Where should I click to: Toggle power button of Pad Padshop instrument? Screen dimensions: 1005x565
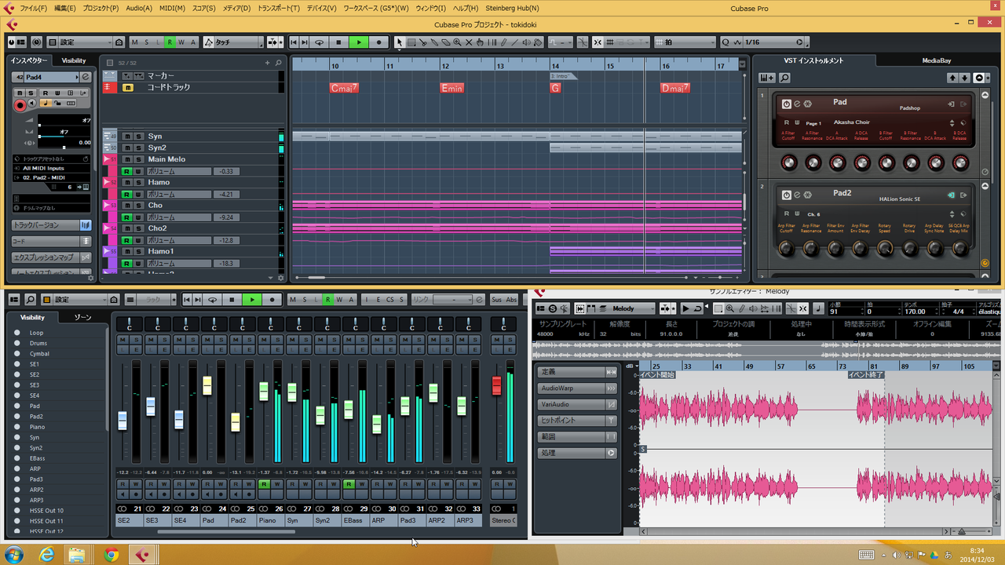point(786,104)
